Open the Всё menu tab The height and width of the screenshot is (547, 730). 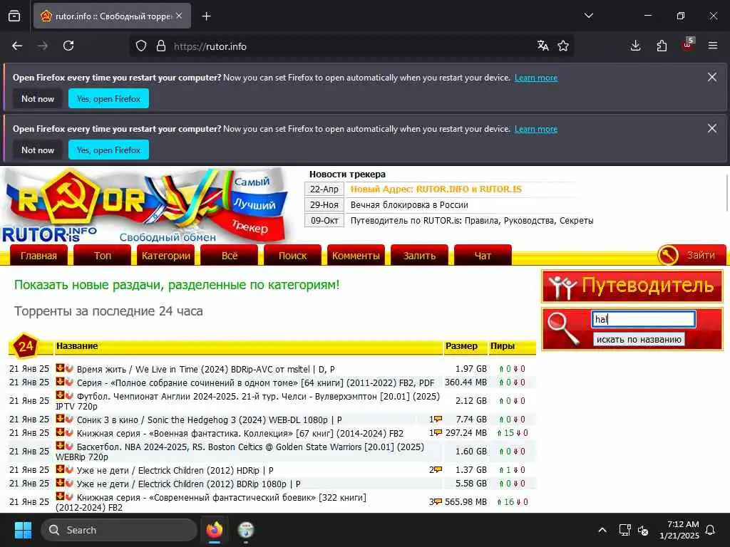(x=229, y=256)
